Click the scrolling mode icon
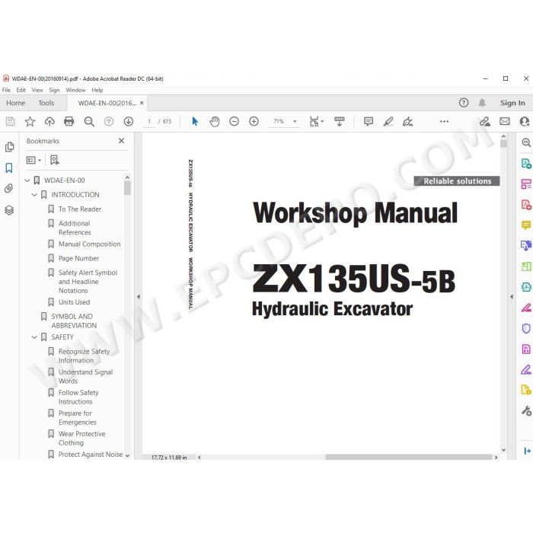Screen dimensions: 533x533 tap(340, 121)
